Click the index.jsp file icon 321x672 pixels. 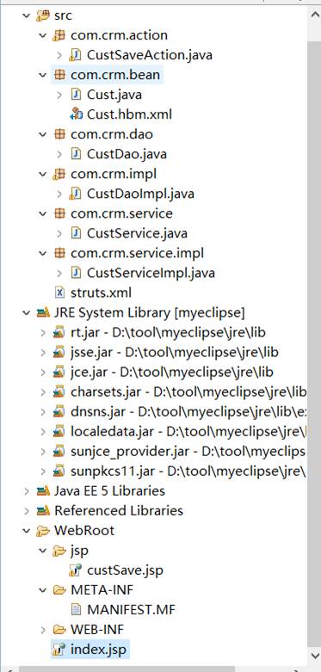[59, 650]
